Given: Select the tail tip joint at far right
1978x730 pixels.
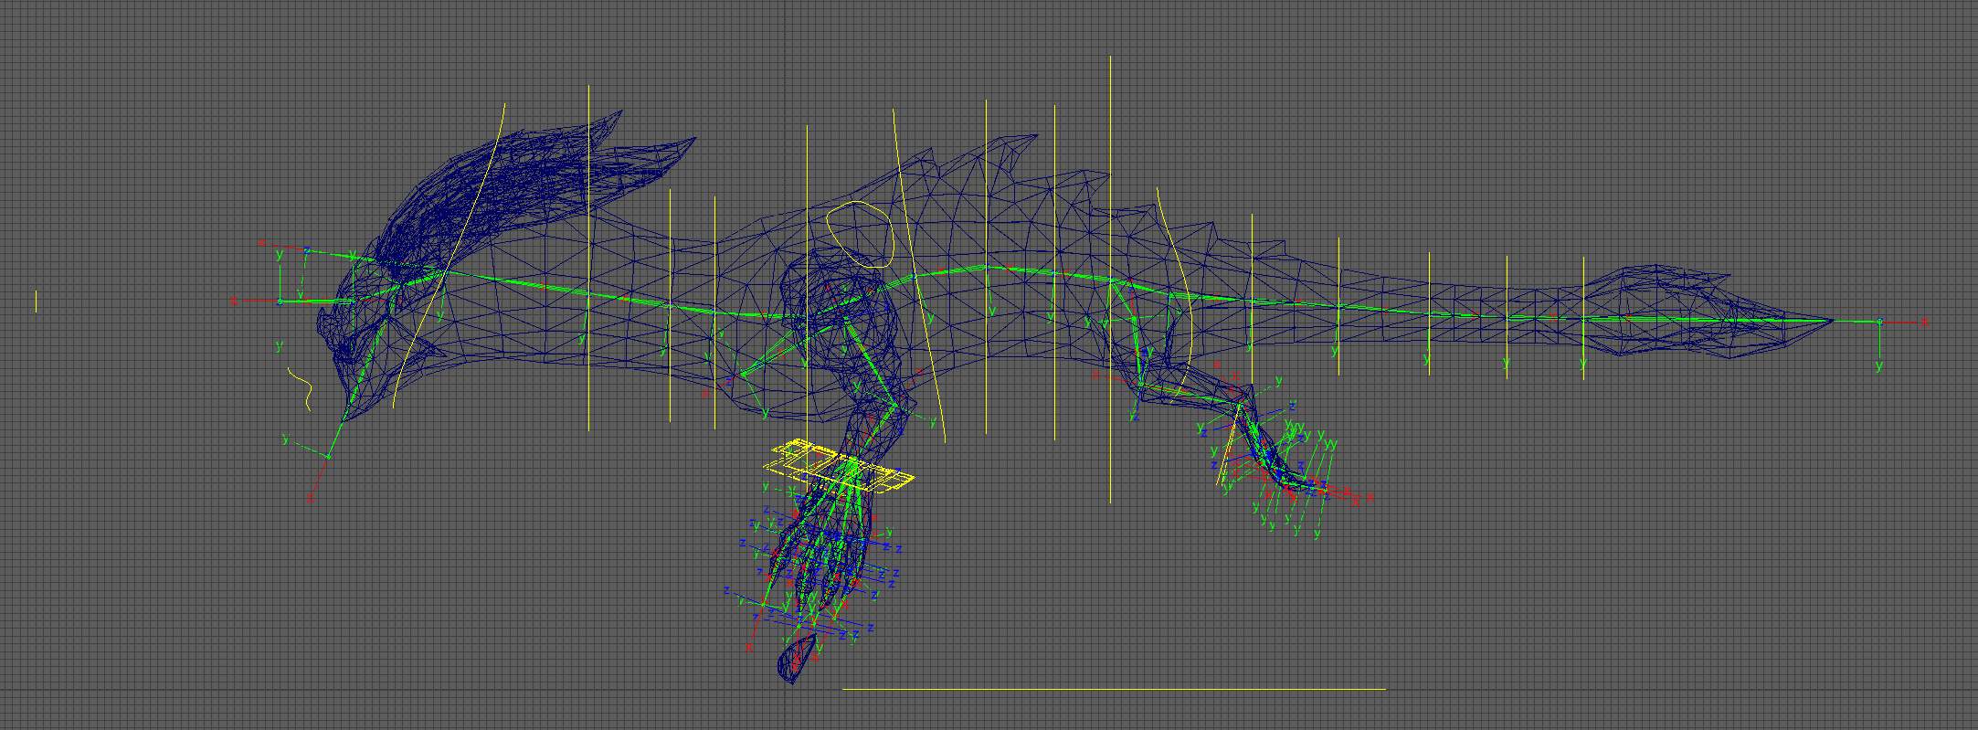Looking at the screenshot, I should [1879, 322].
